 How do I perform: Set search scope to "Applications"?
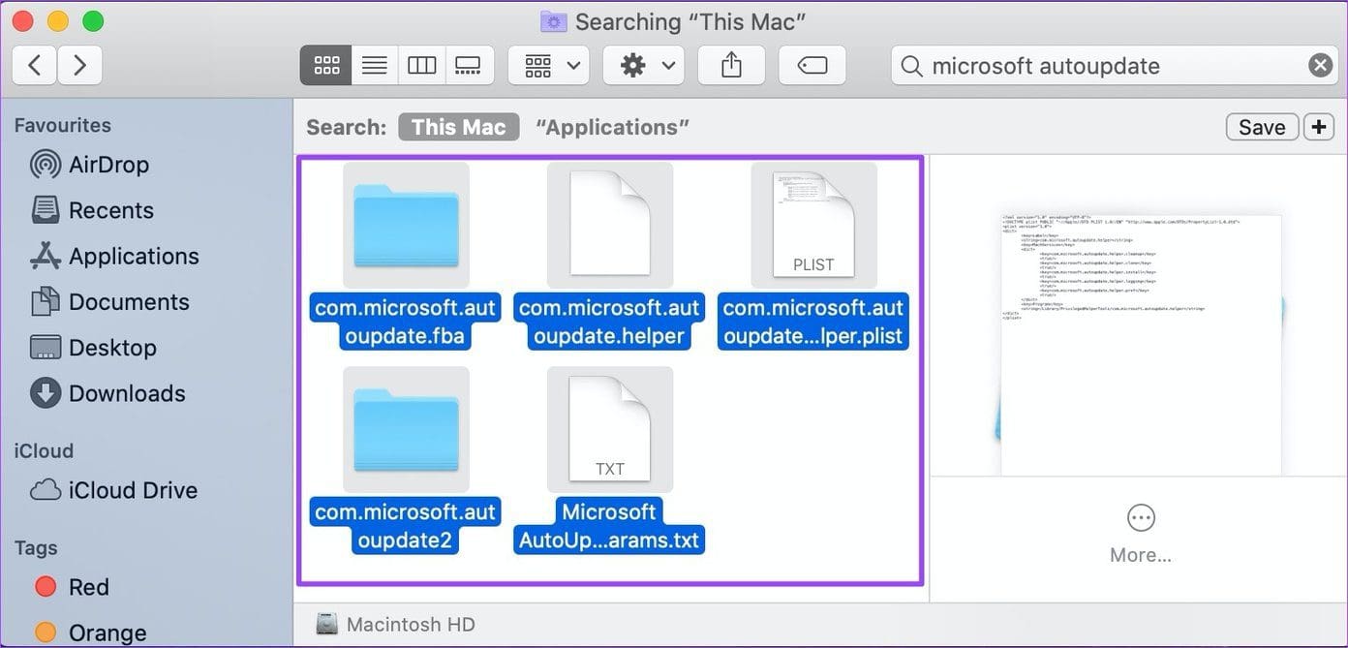612,127
